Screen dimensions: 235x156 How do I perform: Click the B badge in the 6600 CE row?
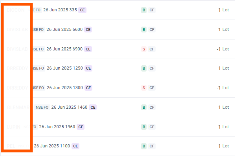pos(144,30)
